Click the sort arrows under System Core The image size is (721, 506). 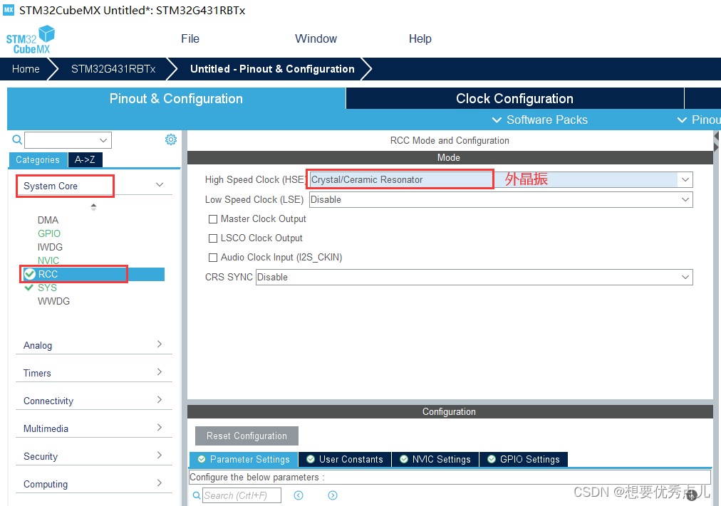93,207
